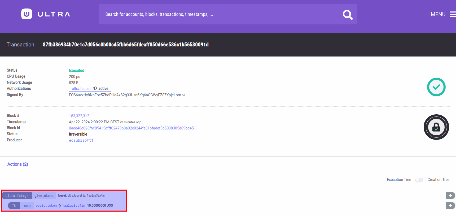Click the issue action name
This screenshot has width=456, height=217.
point(27,206)
